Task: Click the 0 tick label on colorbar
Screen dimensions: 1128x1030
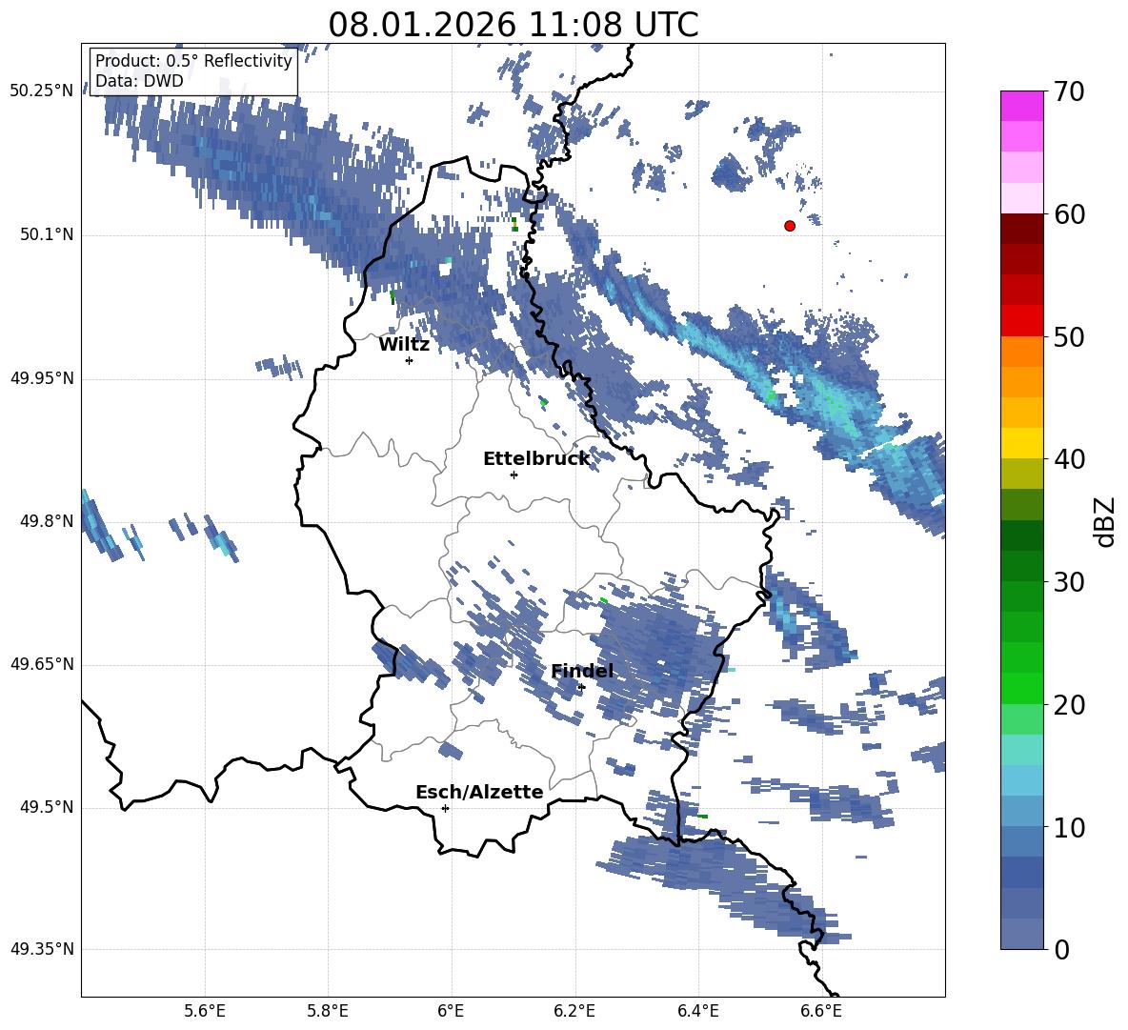Action: coord(1062,949)
